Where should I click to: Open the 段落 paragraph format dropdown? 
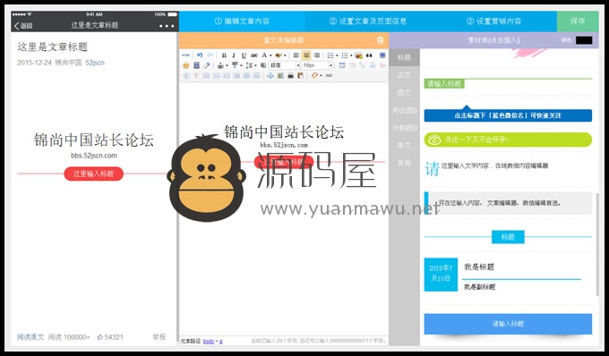(x=284, y=65)
